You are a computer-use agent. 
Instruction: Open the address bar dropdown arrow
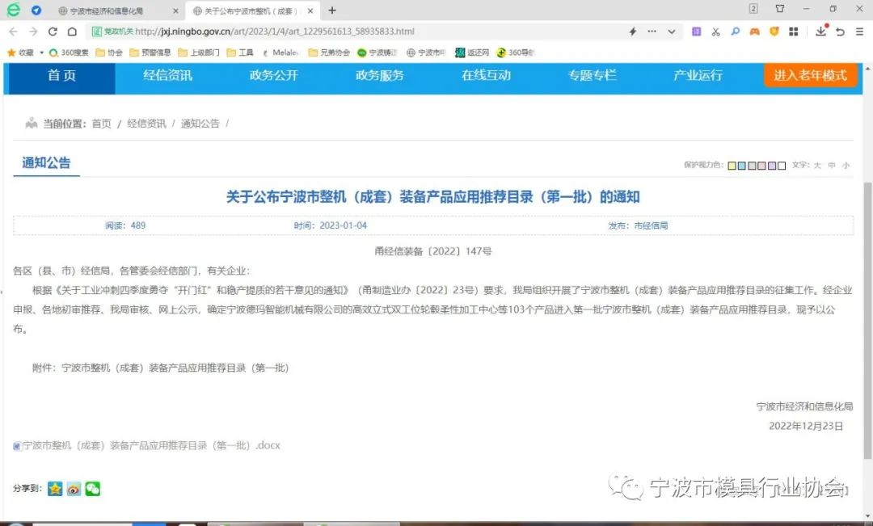pyautogui.click(x=671, y=31)
